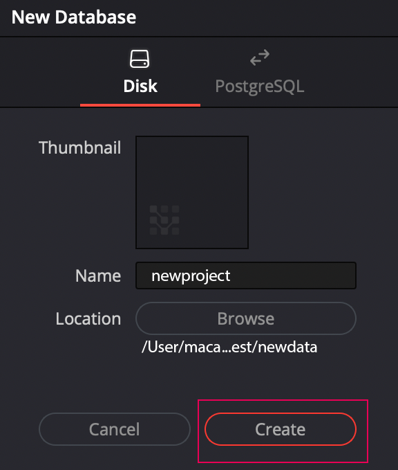The width and height of the screenshot is (398, 470).
Task: Click the node-graph placeholder icon in thumbnail
Action: point(164,220)
